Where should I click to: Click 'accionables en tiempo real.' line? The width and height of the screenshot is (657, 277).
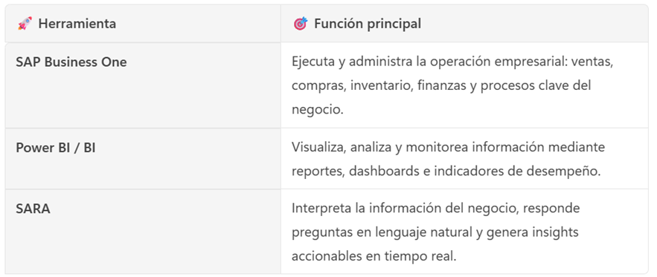pyautogui.click(x=374, y=256)
